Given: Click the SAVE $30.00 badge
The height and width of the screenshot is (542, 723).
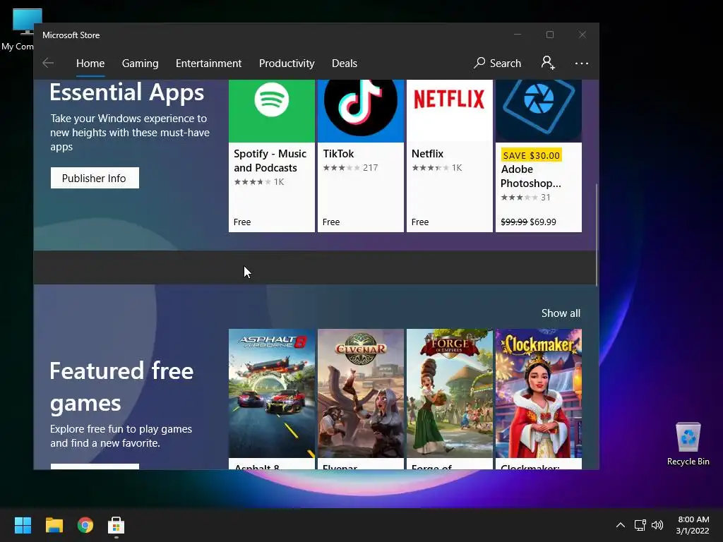Looking at the screenshot, I should [531, 155].
